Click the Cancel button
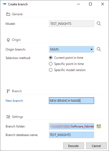 tap(96, 146)
